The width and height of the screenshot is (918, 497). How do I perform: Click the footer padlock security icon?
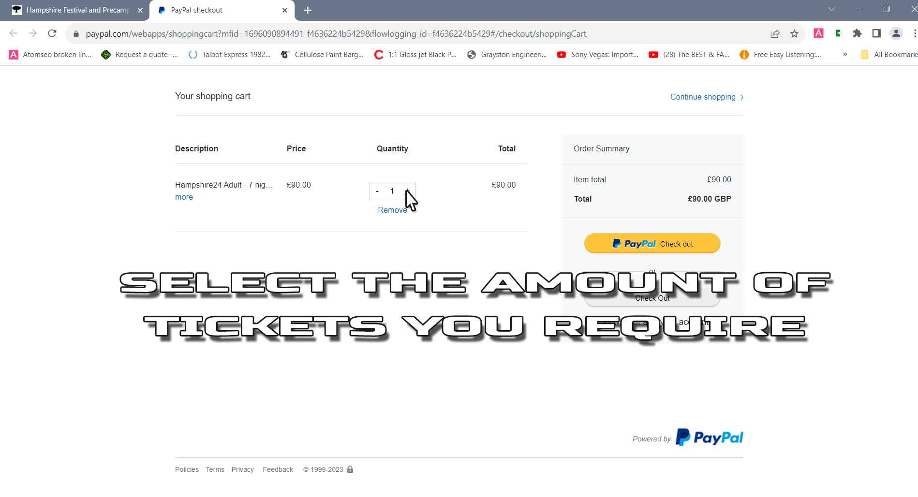click(x=350, y=469)
